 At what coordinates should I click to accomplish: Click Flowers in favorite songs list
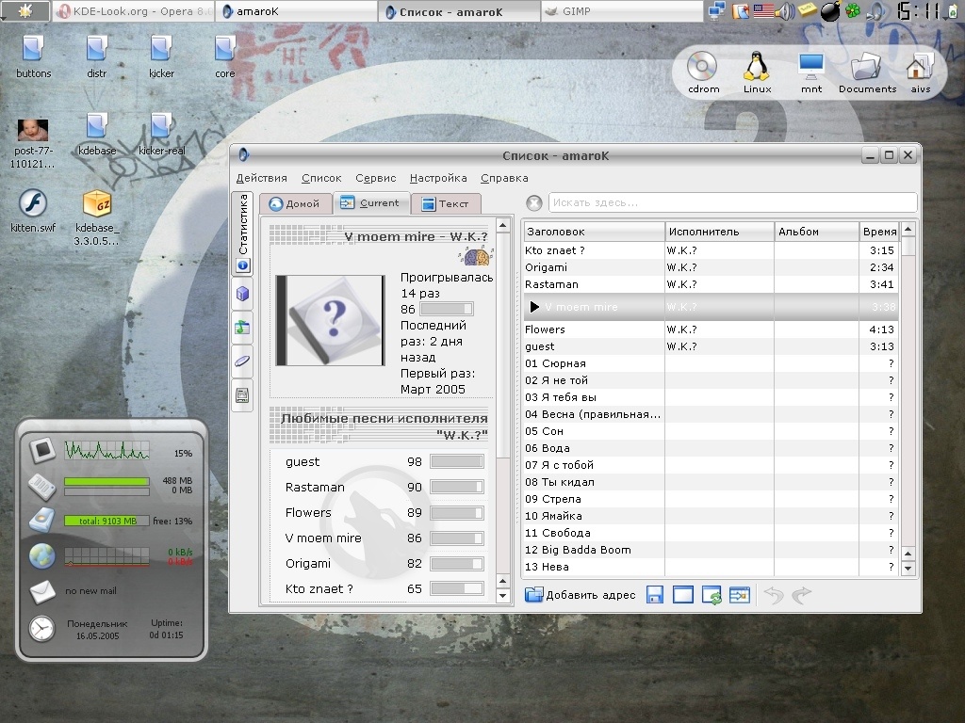pos(308,513)
